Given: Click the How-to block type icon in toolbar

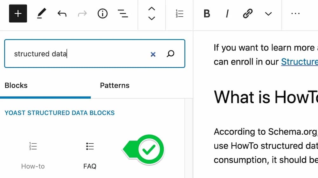Looking at the screenshot, I should (179, 14).
